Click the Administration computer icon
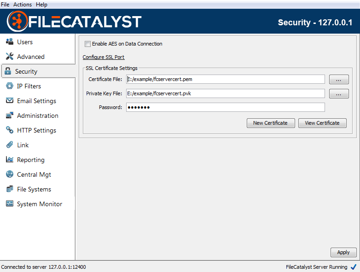Image resolution: width=360 pixels, height=272 pixels. (x=10, y=115)
